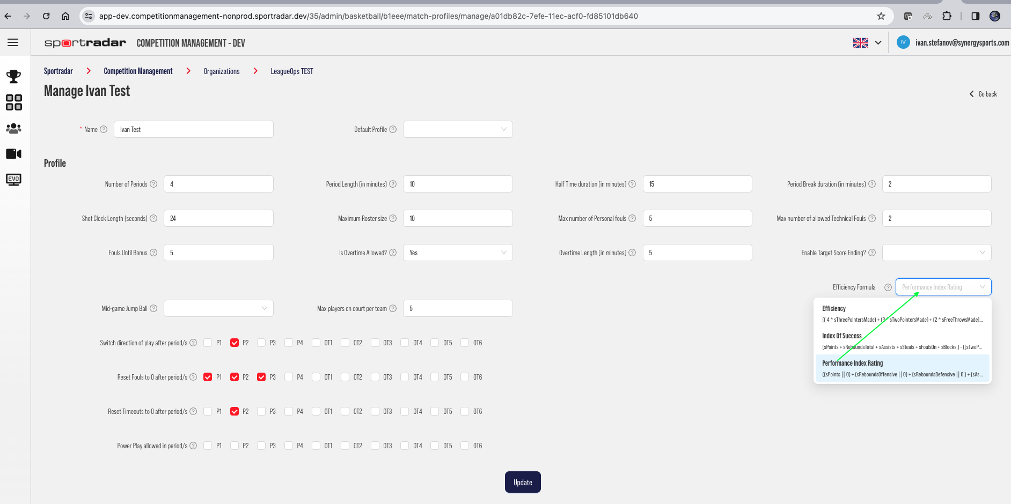The height and width of the screenshot is (504, 1011).
Task: Open the browser profile avatar
Action: pos(995,16)
